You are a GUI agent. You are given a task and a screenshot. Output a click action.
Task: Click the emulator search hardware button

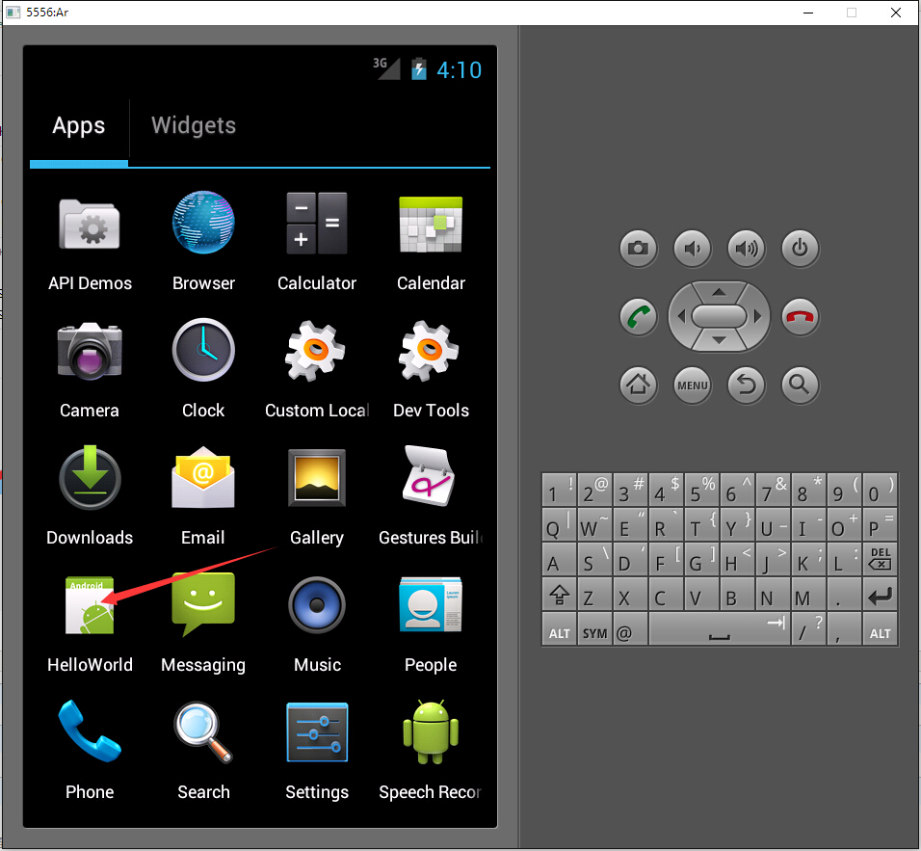click(x=800, y=386)
